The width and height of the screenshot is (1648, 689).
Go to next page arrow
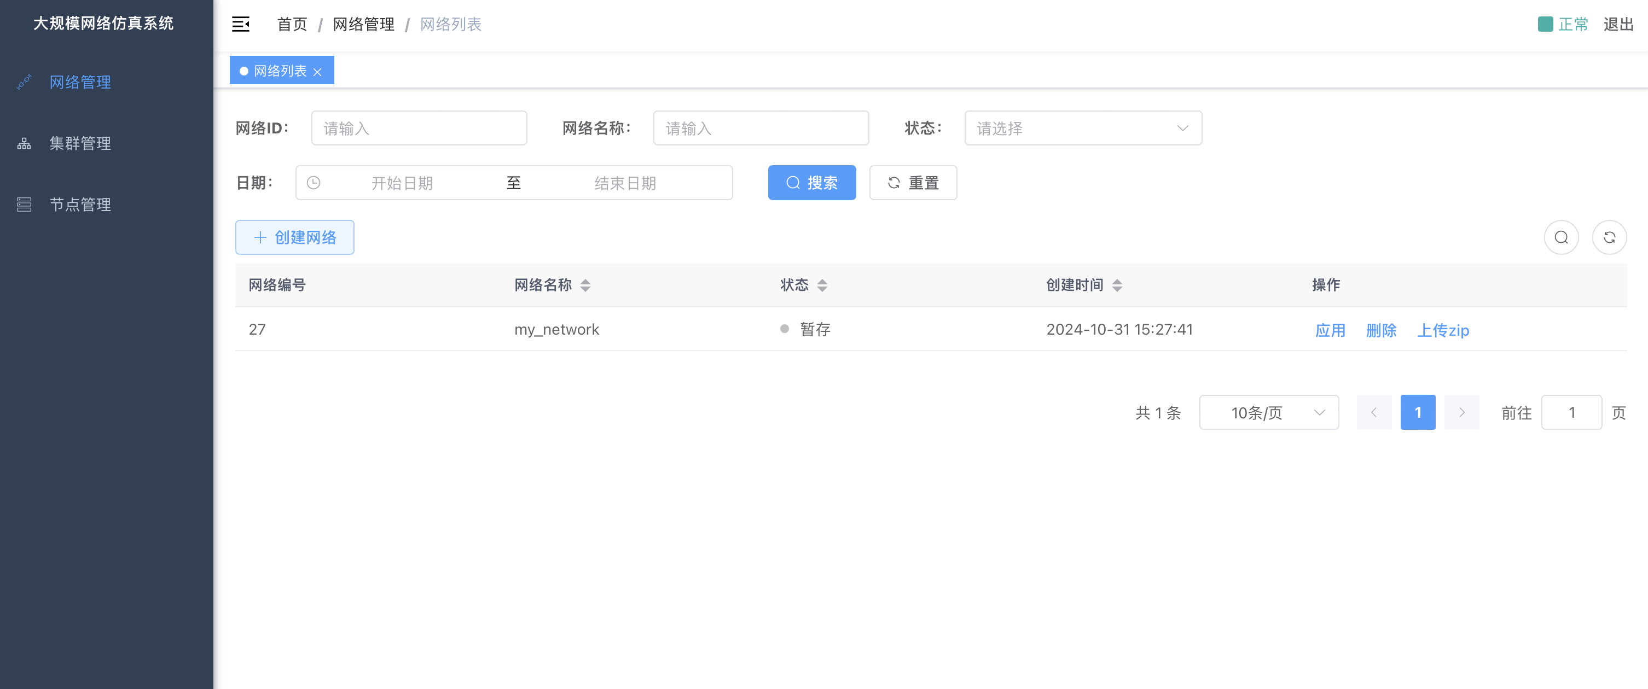pos(1461,412)
